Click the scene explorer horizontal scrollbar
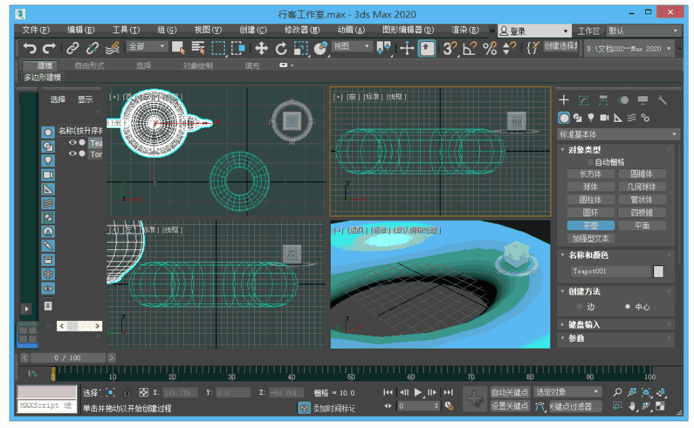 [80, 326]
